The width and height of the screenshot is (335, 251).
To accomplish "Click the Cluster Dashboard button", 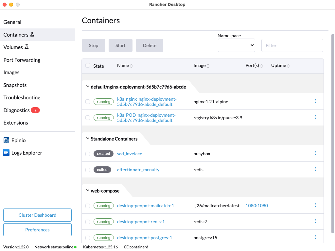I will pos(37,215).
